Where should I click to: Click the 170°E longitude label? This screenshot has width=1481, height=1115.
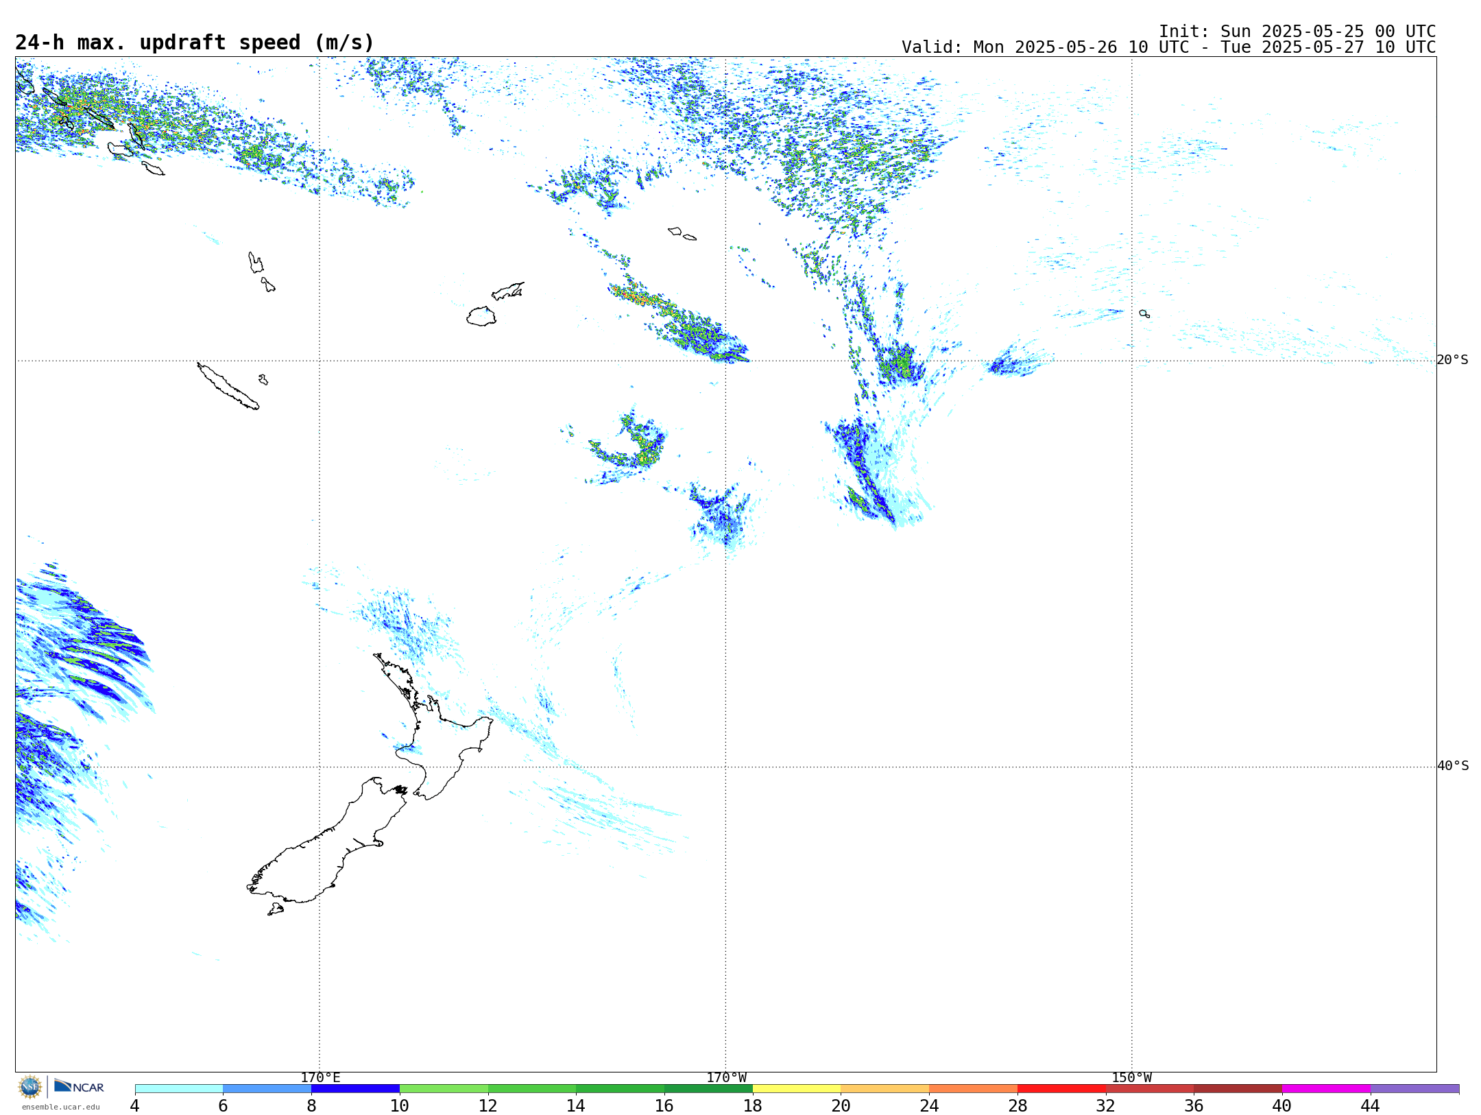click(x=320, y=1077)
